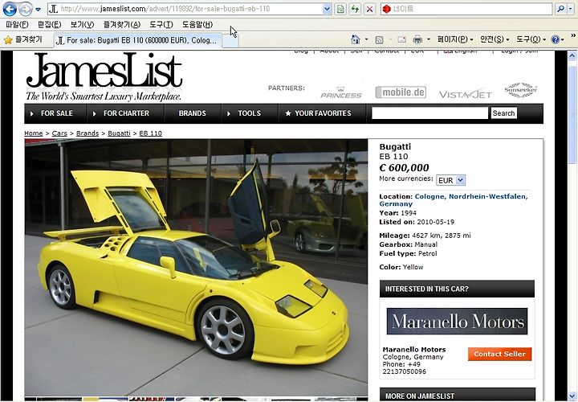Open the 즐겨찾기(A) menu
Image resolution: width=578 pixels, height=402 pixels.
pyautogui.click(x=122, y=24)
